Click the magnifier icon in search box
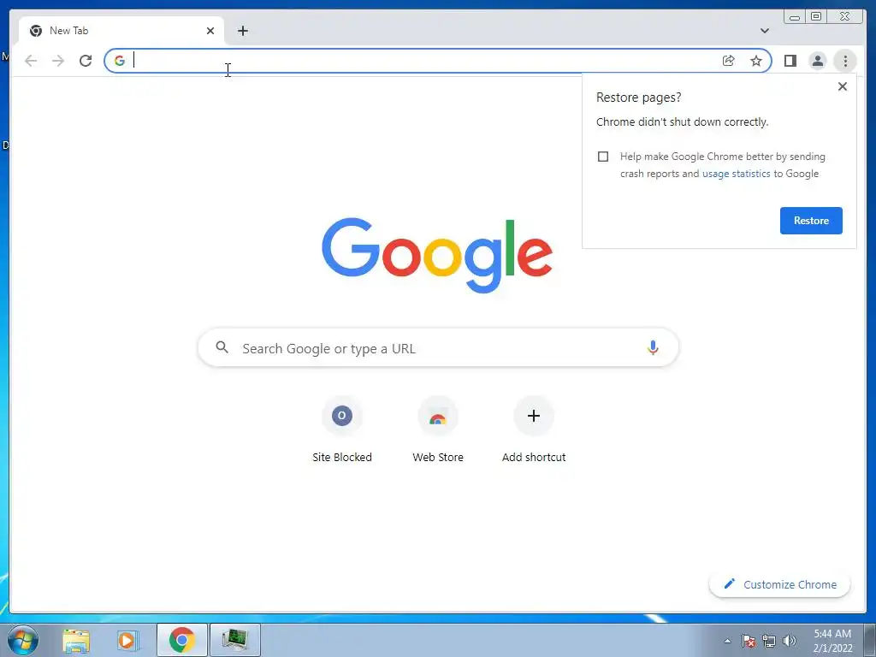The image size is (876, 657). pos(222,347)
